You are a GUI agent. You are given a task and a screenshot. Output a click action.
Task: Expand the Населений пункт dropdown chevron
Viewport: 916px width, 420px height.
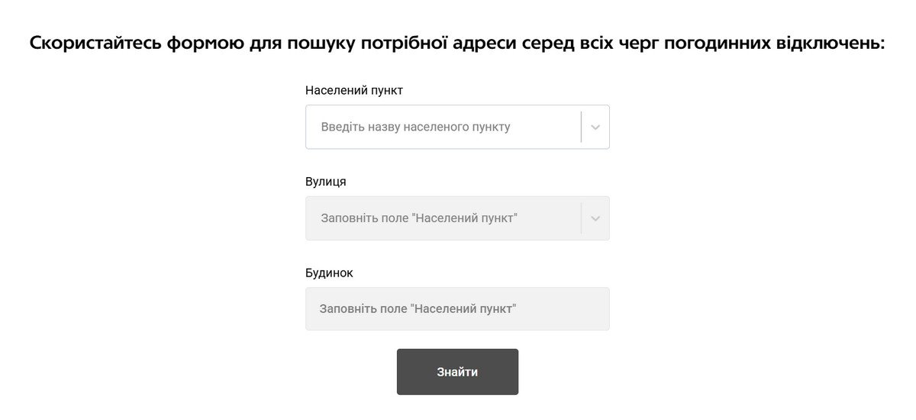pyautogui.click(x=595, y=127)
